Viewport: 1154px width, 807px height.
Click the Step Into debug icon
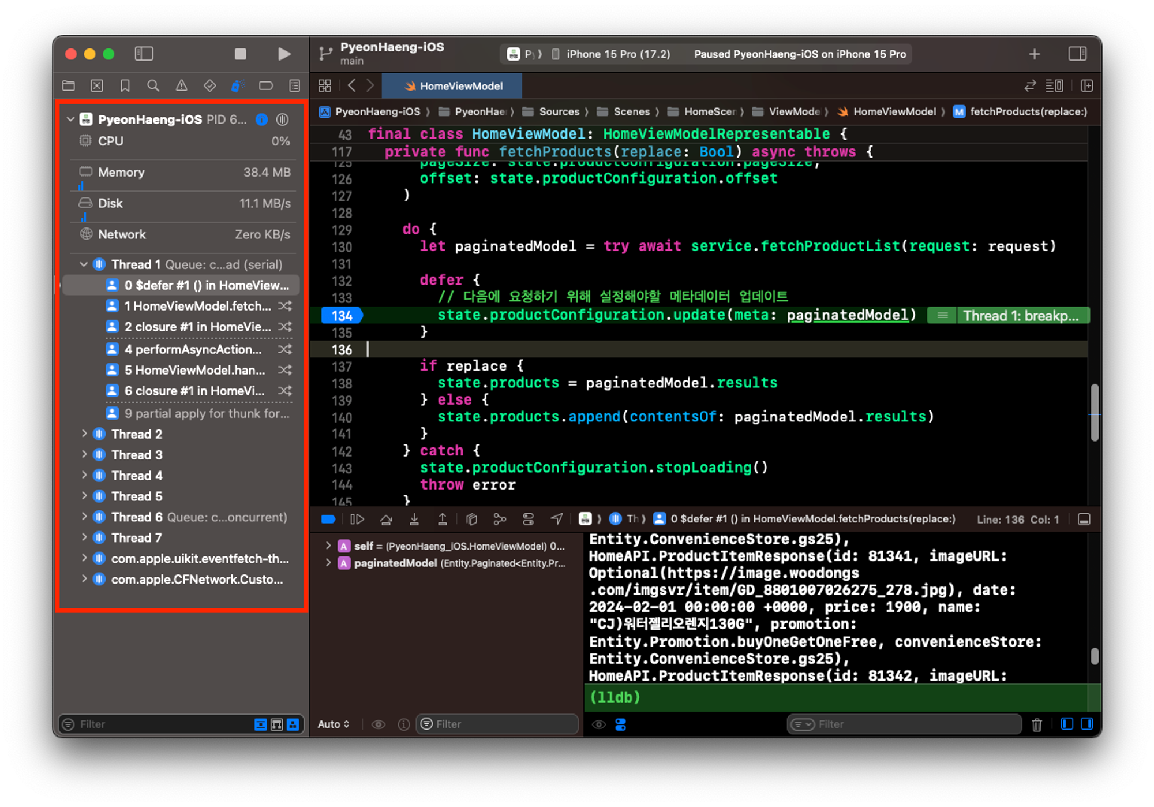[x=414, y=520]
